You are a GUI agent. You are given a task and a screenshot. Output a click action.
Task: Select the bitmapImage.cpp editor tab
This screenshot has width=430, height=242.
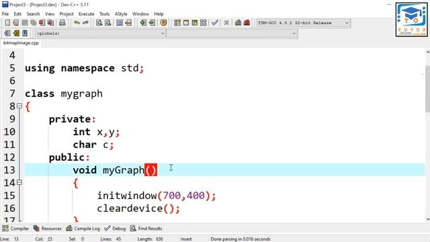[x=21, y=43]
